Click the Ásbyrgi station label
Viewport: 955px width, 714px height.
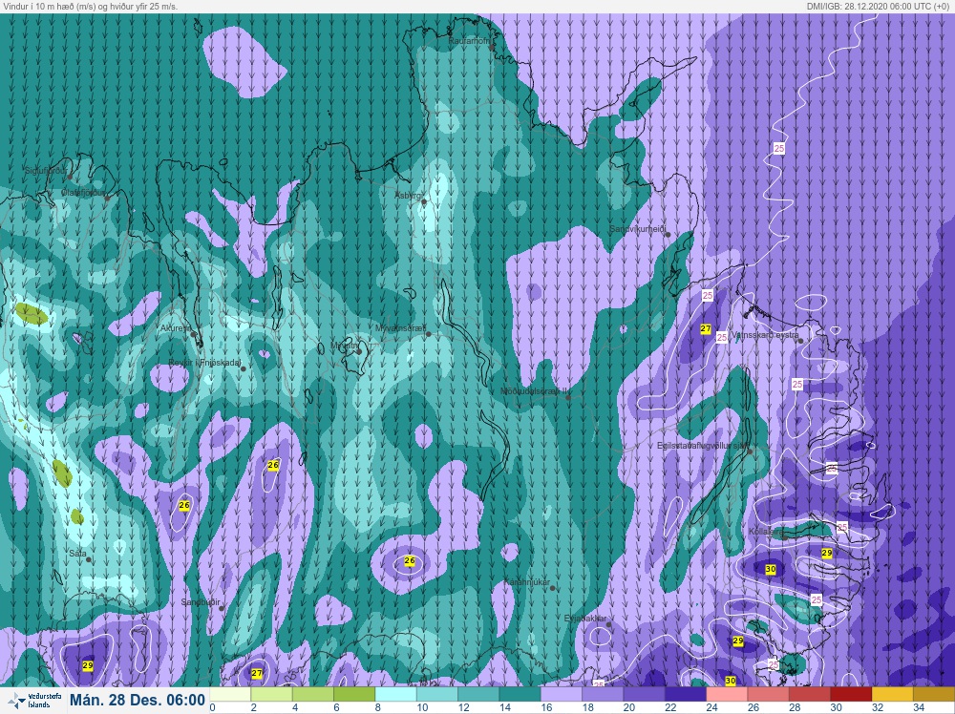click(408, 196)
